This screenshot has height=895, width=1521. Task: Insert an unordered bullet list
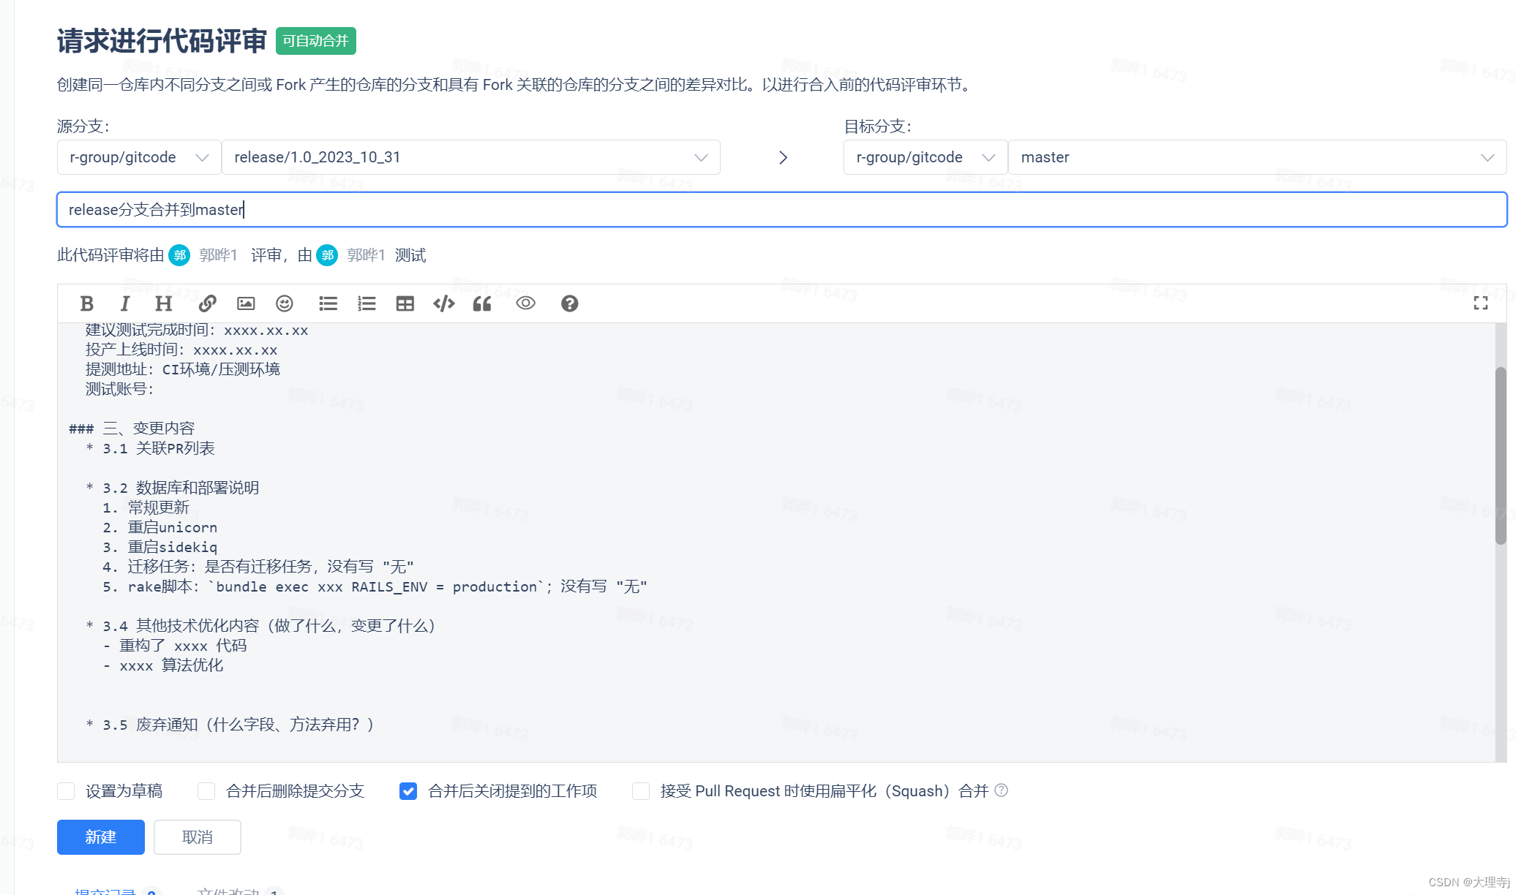point(328,303)
